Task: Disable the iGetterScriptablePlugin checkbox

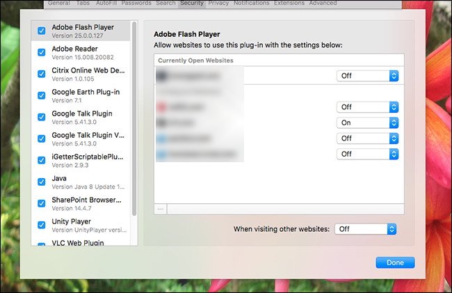Action: (42, 160)
